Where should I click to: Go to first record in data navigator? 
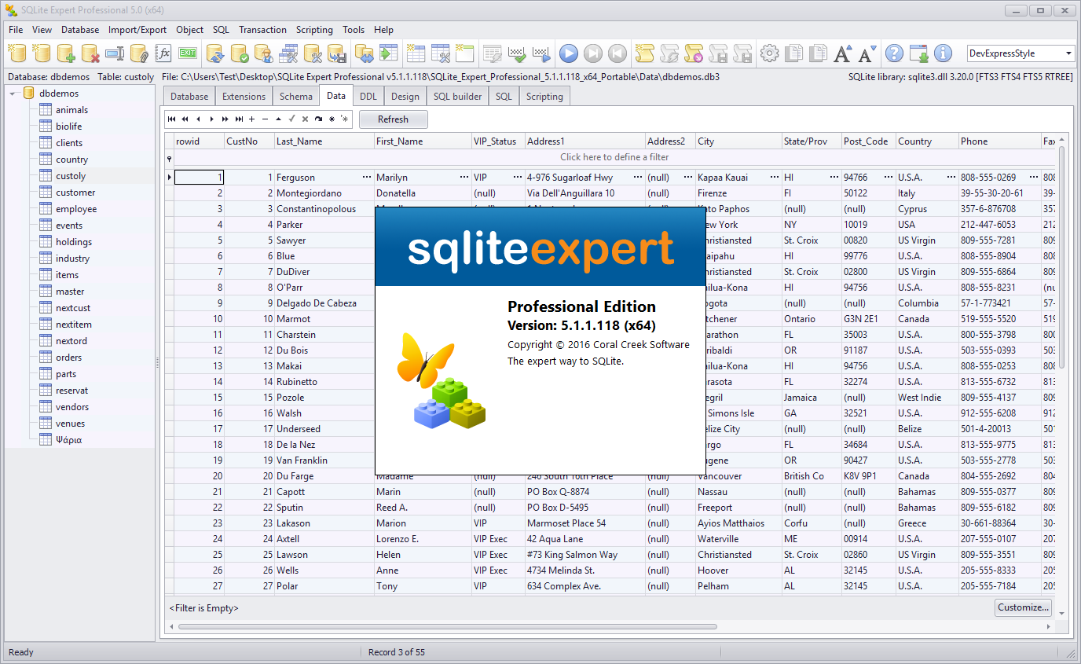(x=172, y=119)
